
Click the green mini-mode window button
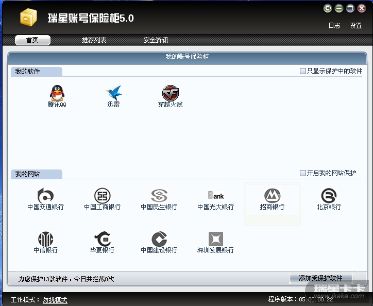[328, 9]
